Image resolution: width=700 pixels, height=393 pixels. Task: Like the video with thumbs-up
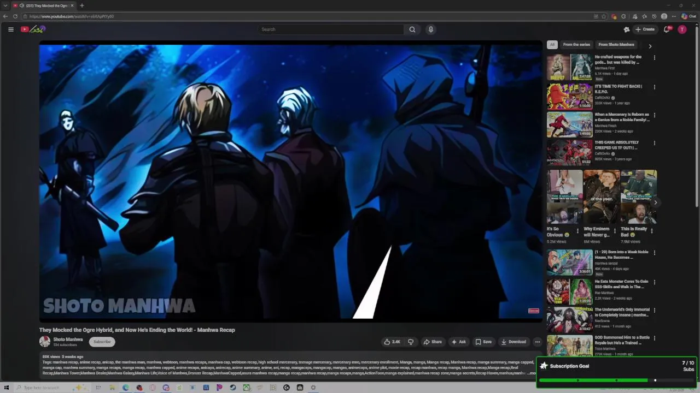(x=392, y=342)
